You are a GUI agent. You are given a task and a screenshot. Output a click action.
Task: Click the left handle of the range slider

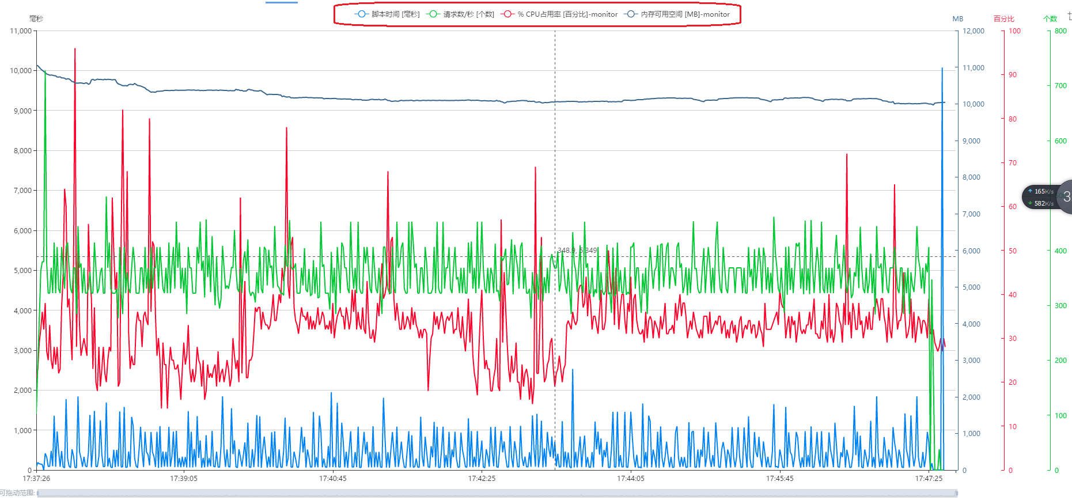click(x=38, y=493)
